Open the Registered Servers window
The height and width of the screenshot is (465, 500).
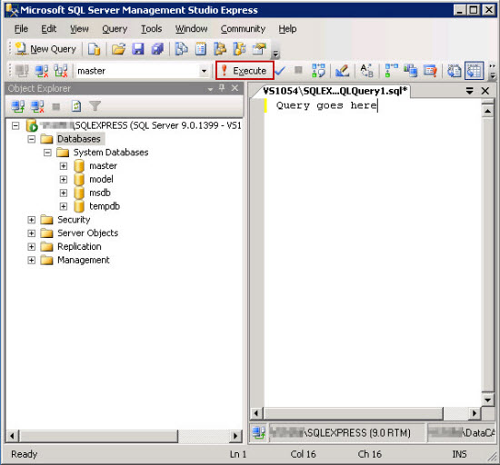(182, 49)
